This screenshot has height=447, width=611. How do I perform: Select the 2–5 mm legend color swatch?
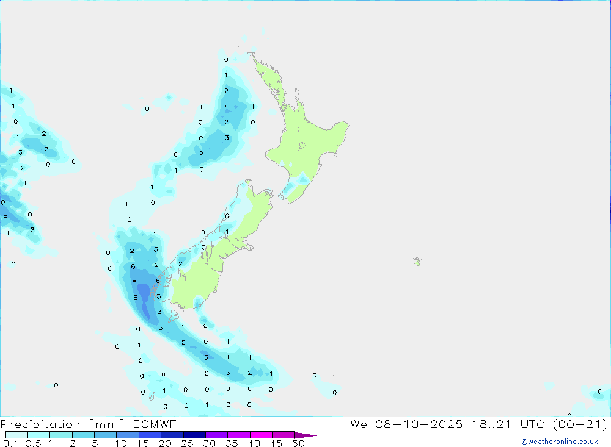coord(83,435)
